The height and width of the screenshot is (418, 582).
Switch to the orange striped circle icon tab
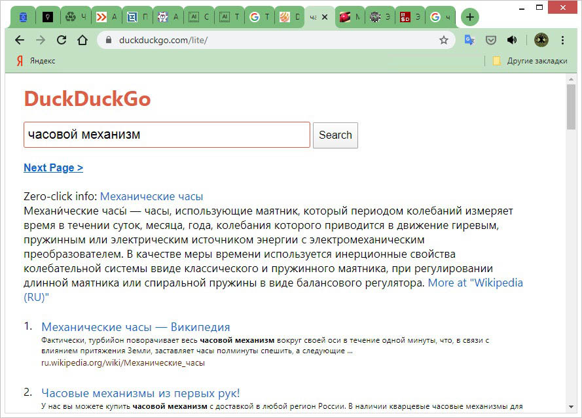pos(290,17)
